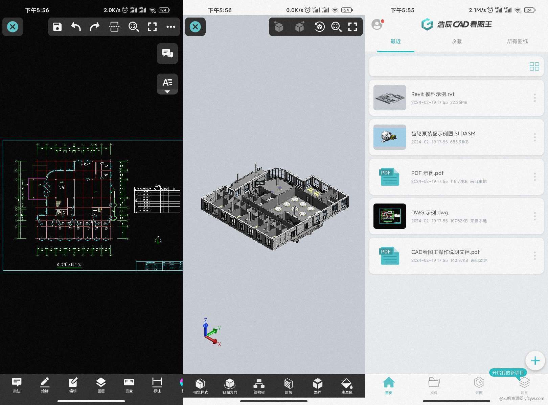The image size is (548, 405).
Task: Enter fullscreen in the 3D viewer
Action: [352, 27]
